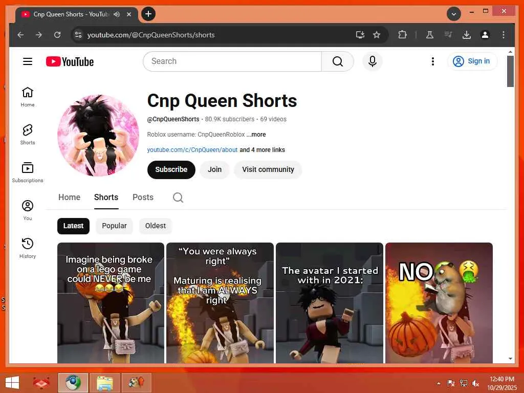
Task: Open the YouTube settings three-dot menu
Action: (x=433, y=61)
